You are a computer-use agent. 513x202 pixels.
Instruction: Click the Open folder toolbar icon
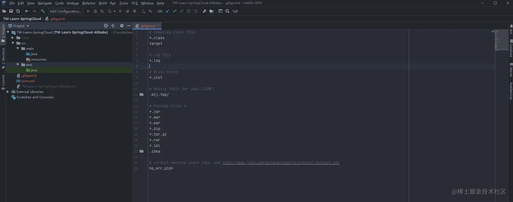4,11
